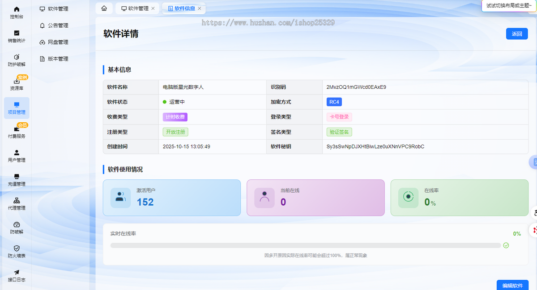Close the 软件信息 tab
This screenshot has height=290, width=537.
pos(200,8)
